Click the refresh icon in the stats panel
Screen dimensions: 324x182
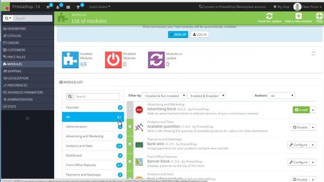[x=313, y=54]
